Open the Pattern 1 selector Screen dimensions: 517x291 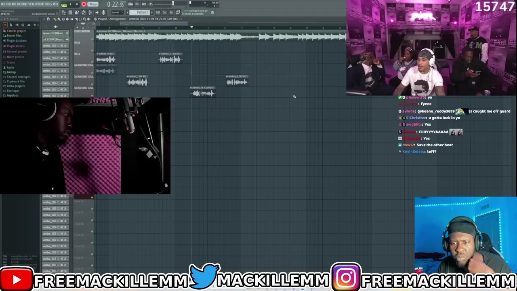pyautogui.click(x=140, y=13)
